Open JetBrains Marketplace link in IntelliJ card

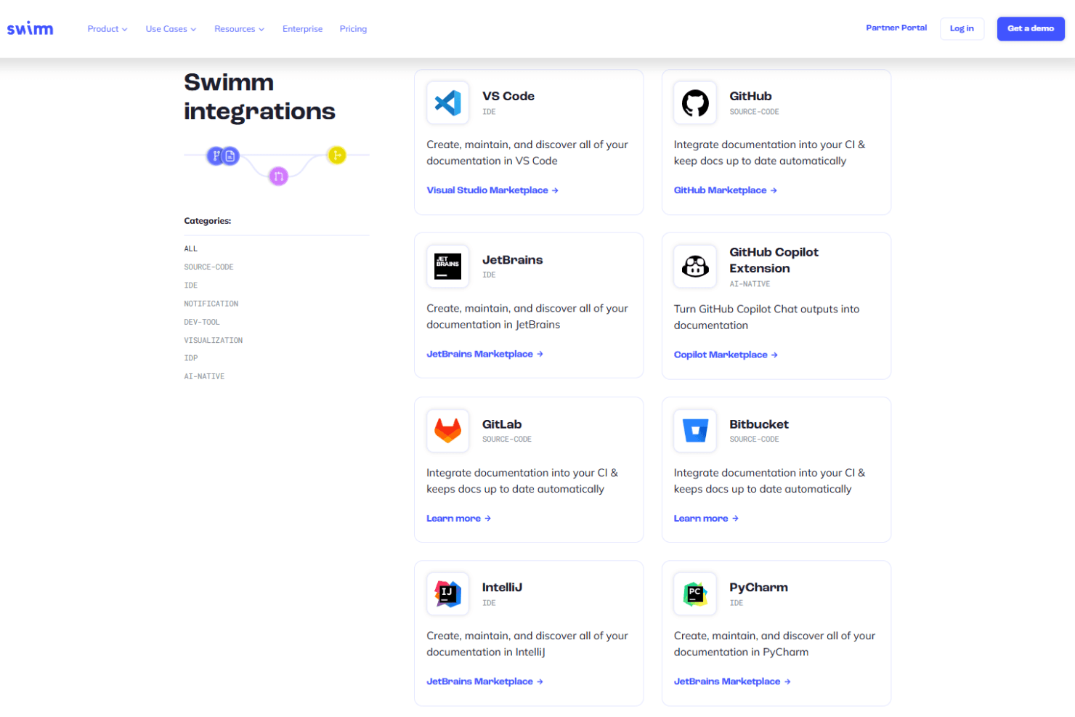coord(484,681)
